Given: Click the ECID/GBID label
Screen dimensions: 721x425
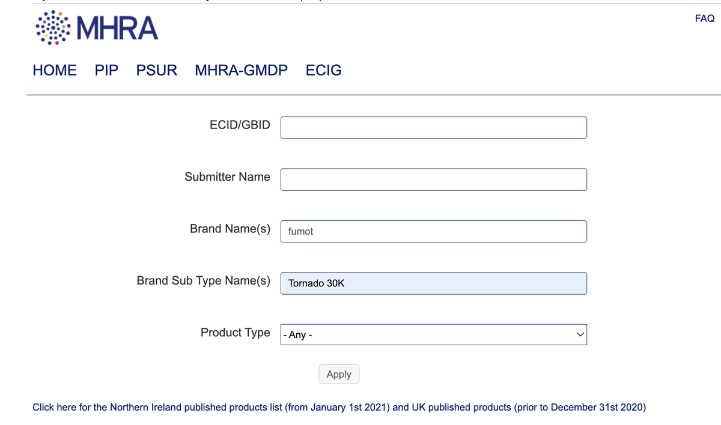Looking at the screenshot, I should pyautogui.click(x=240, y=125).
